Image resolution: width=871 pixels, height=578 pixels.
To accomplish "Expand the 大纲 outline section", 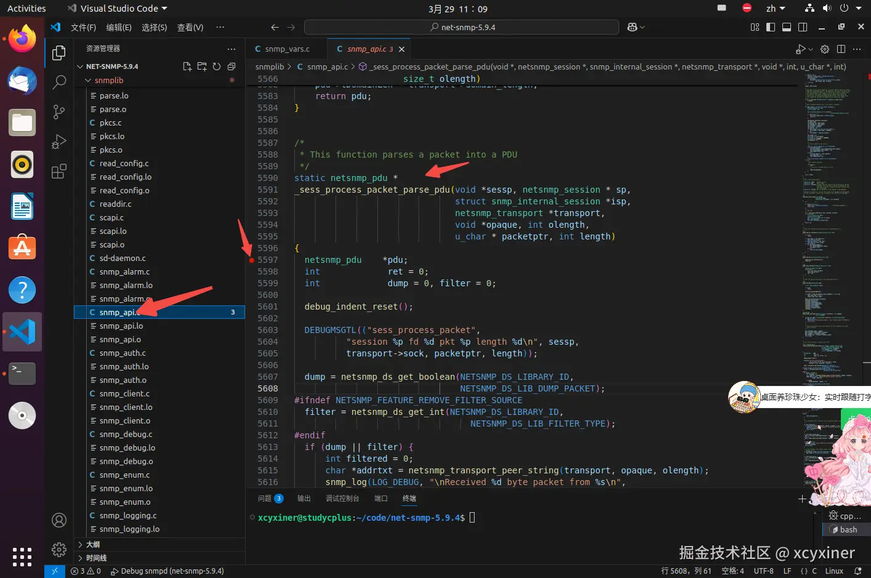I will (80, 545).
